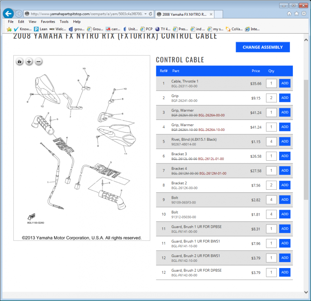311x301 pixels.
Task: Add Guard, Brush 1 UR FOR BWS1 to cart
Action: (x=285, y=243)
